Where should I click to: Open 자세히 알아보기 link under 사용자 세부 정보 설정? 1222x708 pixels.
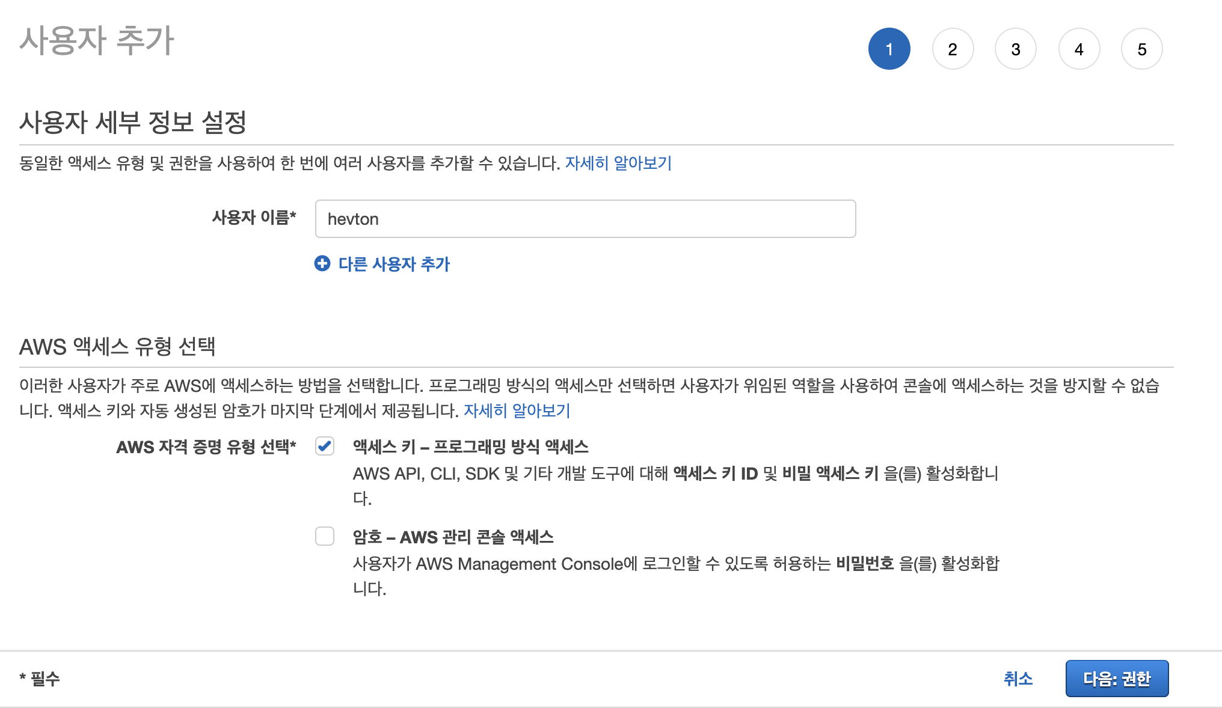tap(618, 163)
